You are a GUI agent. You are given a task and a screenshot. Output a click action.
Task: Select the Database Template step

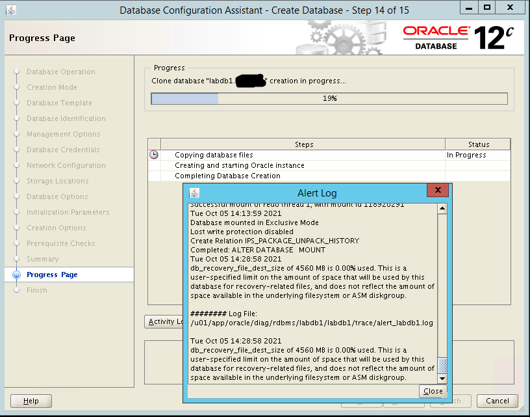pyautogui.click(x=59, y=103)
